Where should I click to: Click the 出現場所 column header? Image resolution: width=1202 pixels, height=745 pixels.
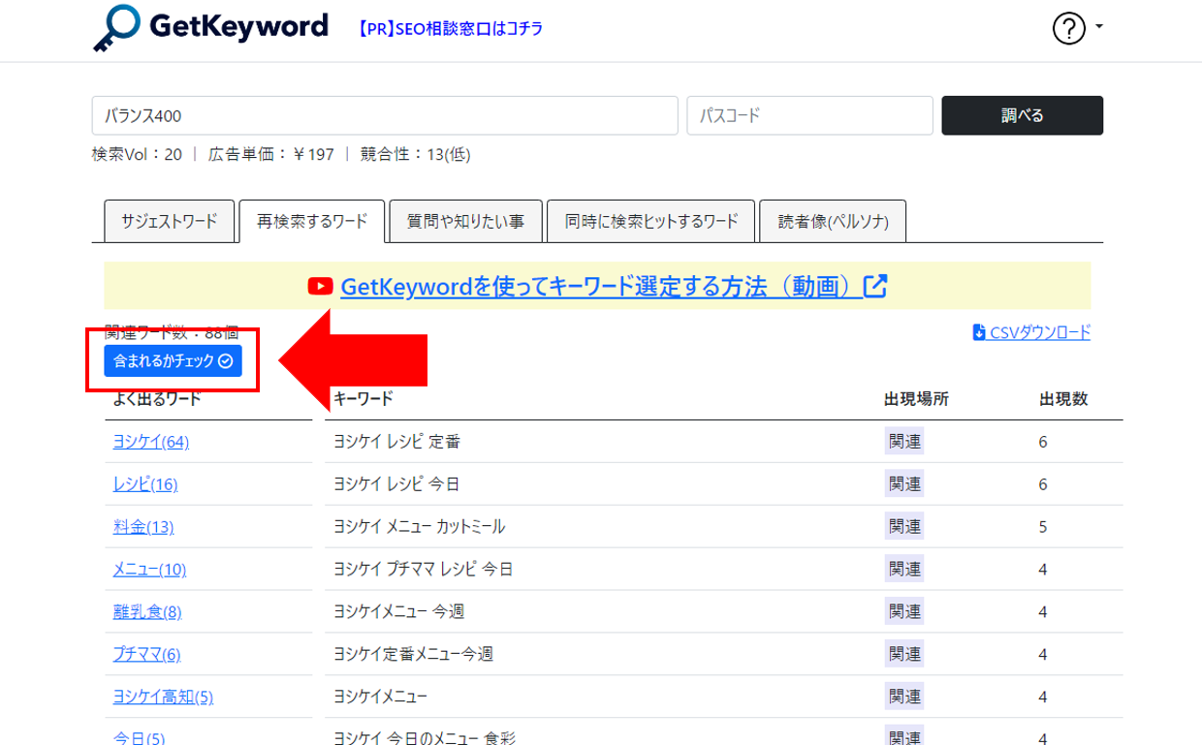coord(916,399)
